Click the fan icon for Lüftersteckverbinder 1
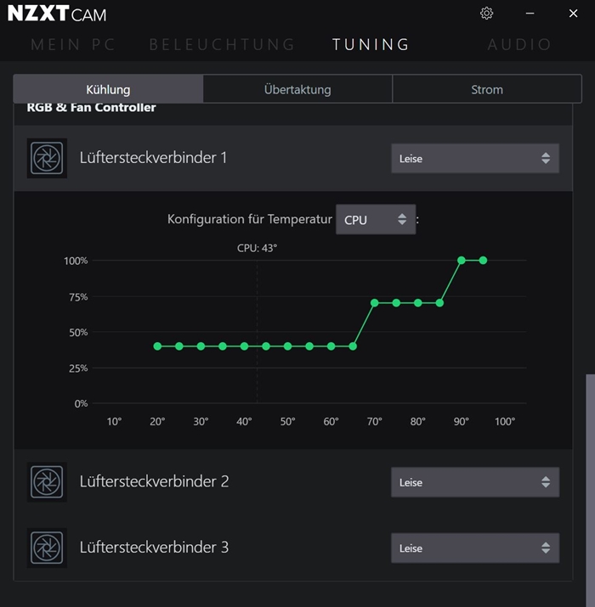 coord(47,158)
